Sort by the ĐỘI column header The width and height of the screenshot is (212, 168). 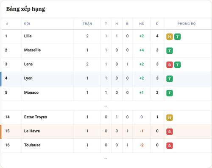click(x=27, y=24)
